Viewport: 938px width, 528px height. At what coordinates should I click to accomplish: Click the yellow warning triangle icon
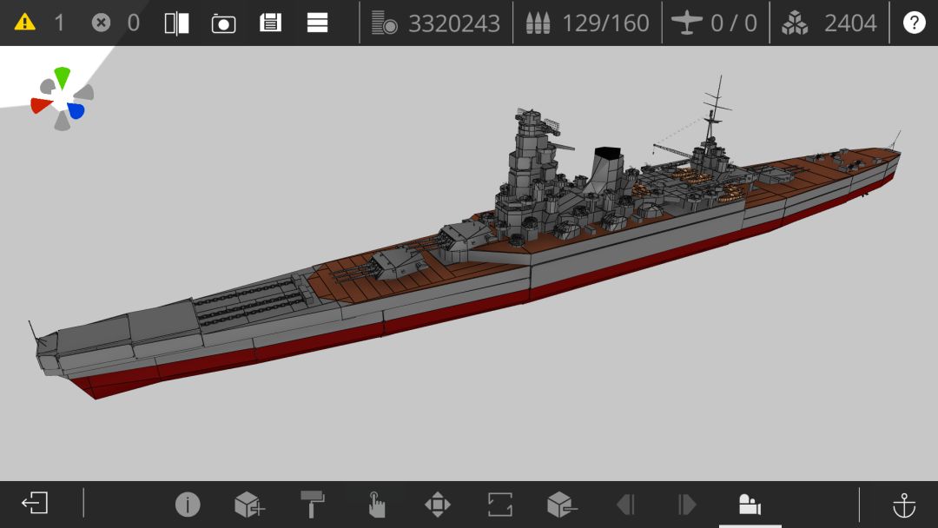click(24, 23)
